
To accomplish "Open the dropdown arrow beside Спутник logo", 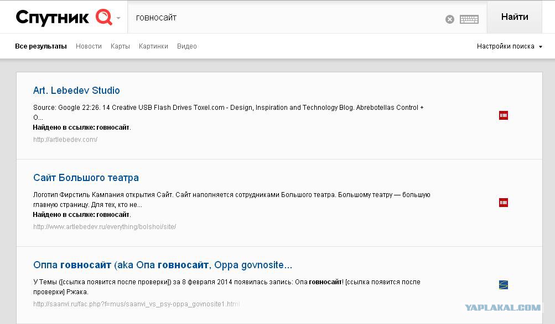I will 118,18.
